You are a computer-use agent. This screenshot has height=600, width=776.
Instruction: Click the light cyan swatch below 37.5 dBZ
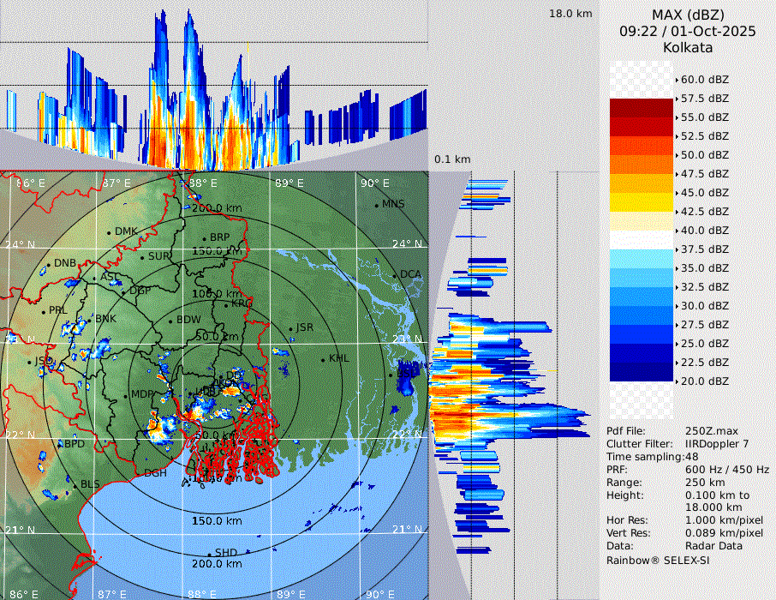(x=642, y=259)
